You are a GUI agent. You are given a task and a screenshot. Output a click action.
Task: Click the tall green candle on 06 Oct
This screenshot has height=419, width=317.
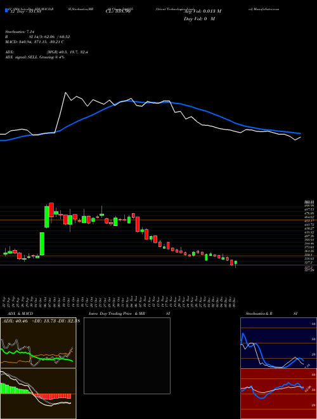[x=47, y=217]
